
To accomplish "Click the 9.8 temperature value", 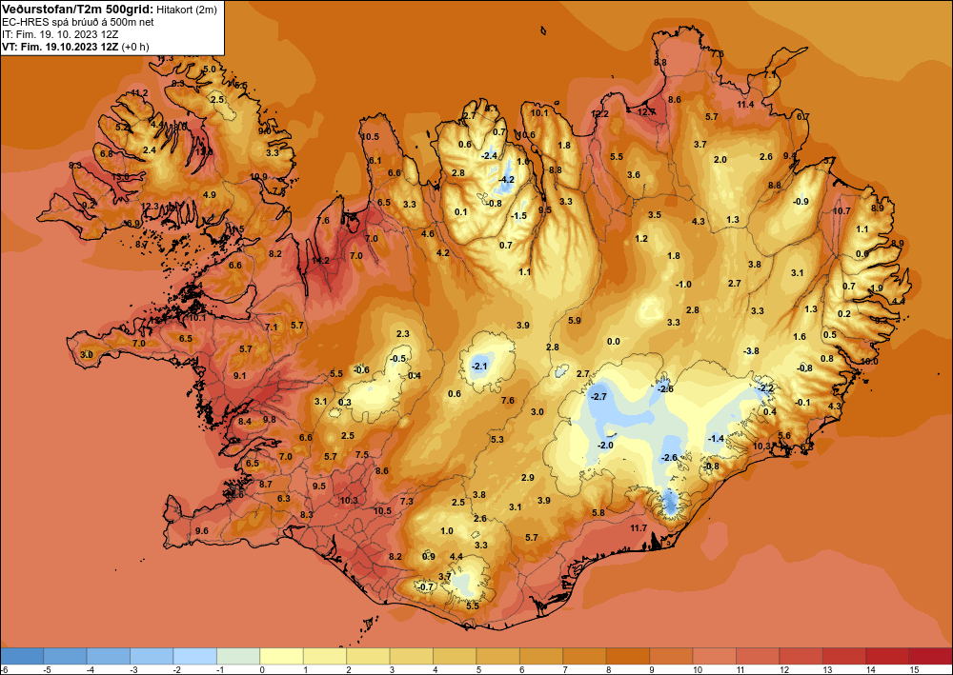I will [x=270, y=420].
